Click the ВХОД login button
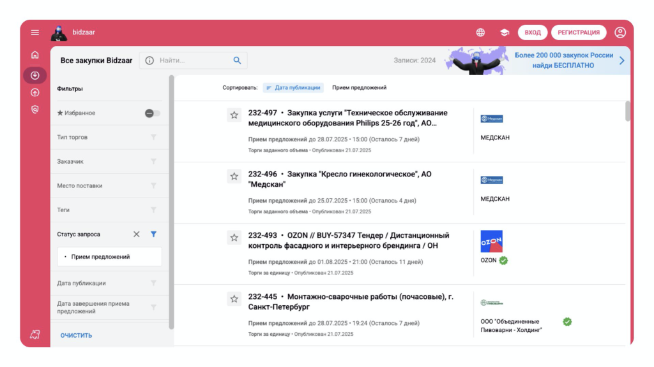 click(x=533, y=32)
